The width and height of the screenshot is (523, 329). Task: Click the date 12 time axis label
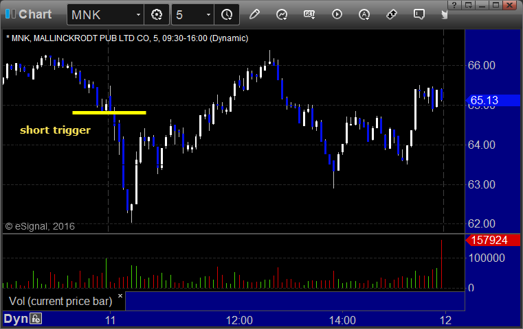[x=445, y=320]
